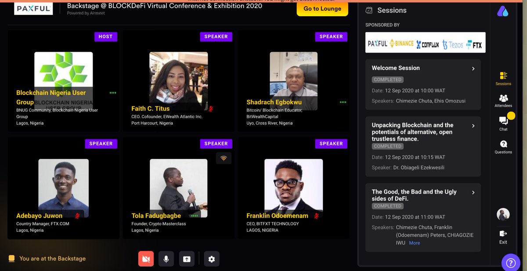Toggle the camera off button

146,259
